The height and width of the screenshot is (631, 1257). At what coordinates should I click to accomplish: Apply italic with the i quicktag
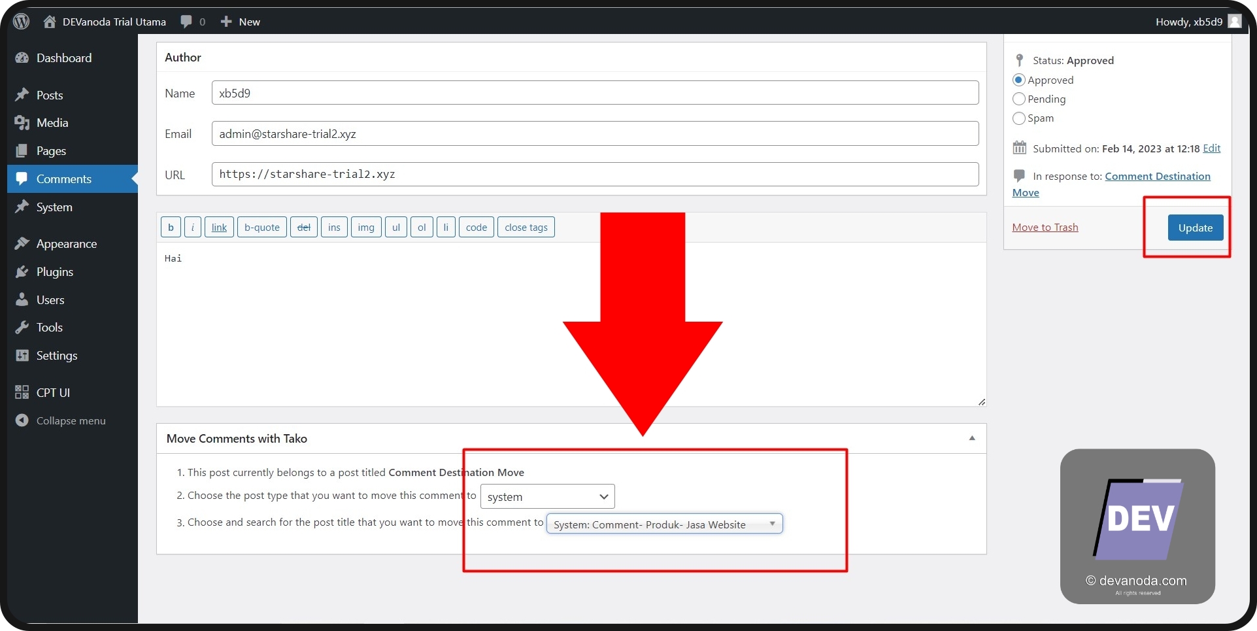tap(193, 227)
